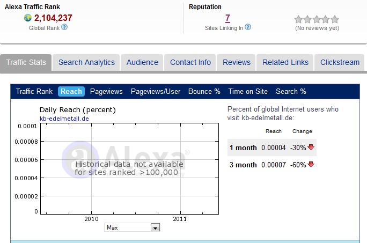Select the Pageviews metric

pyautogui.click(x=106, y=91)
